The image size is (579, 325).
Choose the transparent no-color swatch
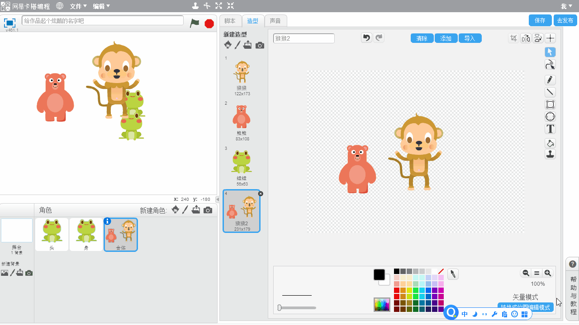tap(441, 271)
